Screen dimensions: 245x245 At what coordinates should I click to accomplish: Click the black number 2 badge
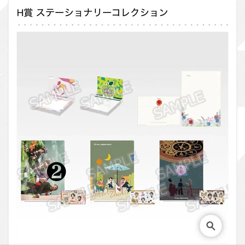pyautogui.click(x=56, y=171)
